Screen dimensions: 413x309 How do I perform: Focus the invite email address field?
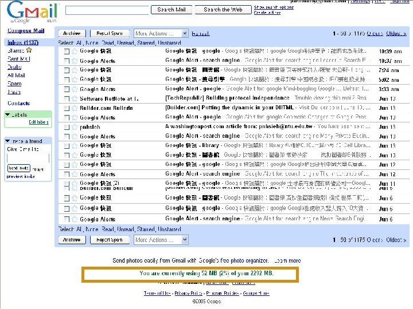28,158
